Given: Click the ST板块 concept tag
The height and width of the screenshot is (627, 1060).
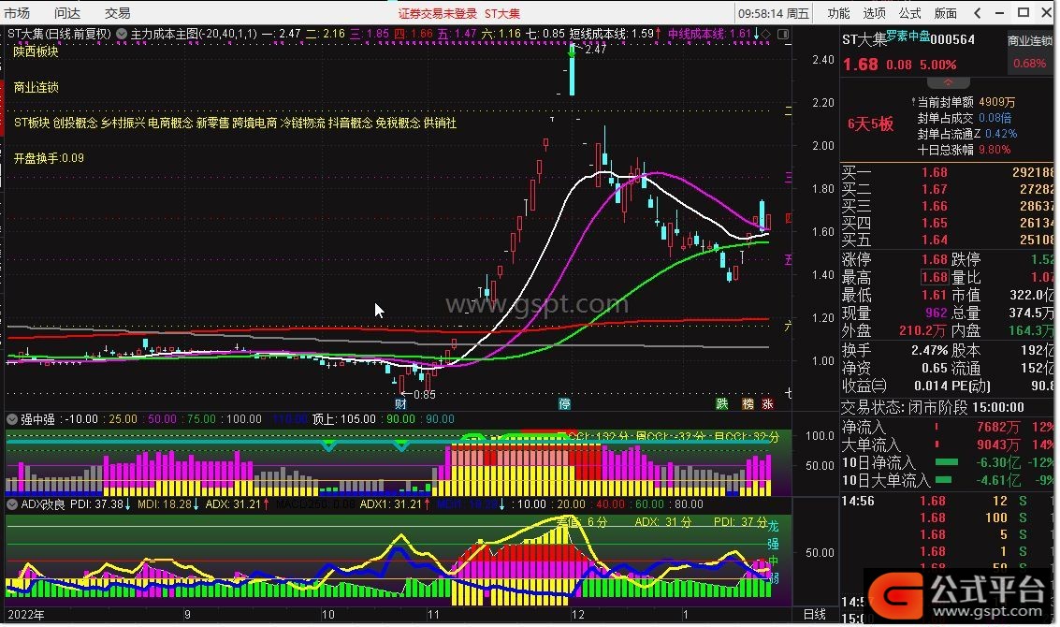Looking at the screenshot, I should coord(32,124).
